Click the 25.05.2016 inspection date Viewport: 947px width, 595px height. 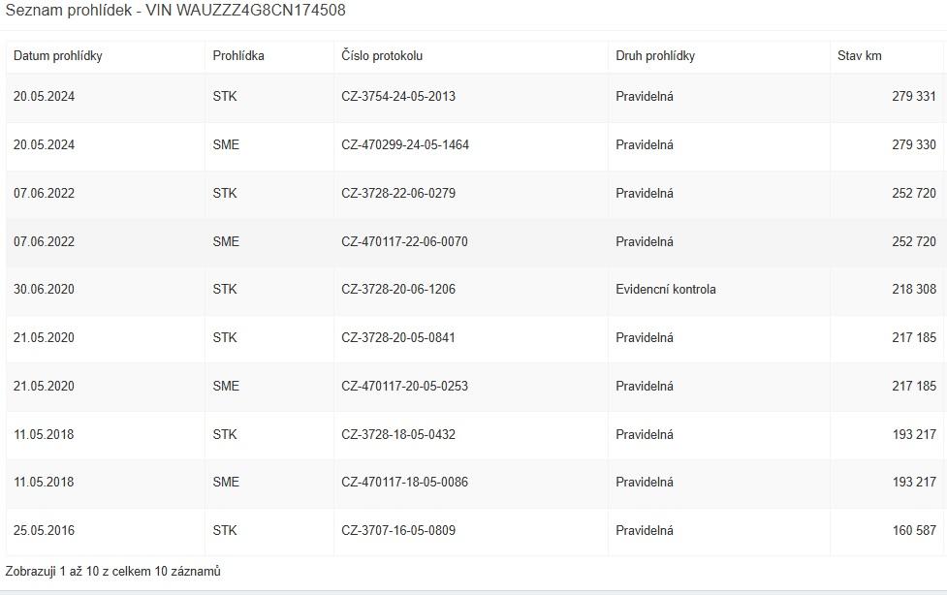(44, 530)
